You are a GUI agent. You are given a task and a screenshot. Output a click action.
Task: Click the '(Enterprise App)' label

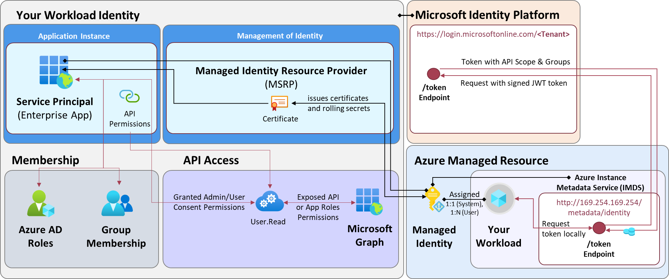tap(55, 115)
